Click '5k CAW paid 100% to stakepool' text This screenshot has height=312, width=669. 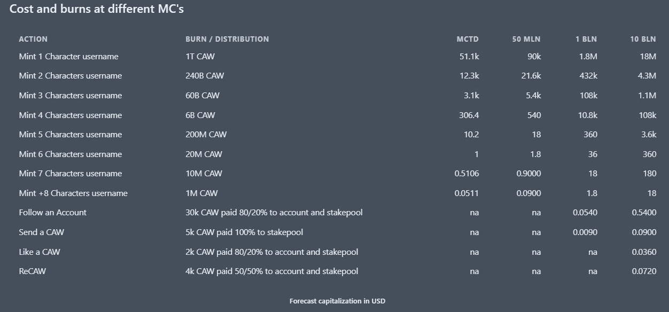244,232
